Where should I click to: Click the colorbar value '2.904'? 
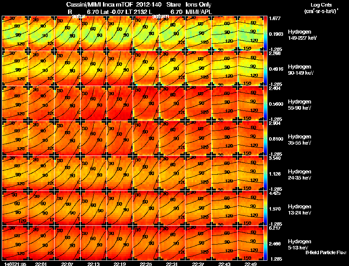pos(275,124)
